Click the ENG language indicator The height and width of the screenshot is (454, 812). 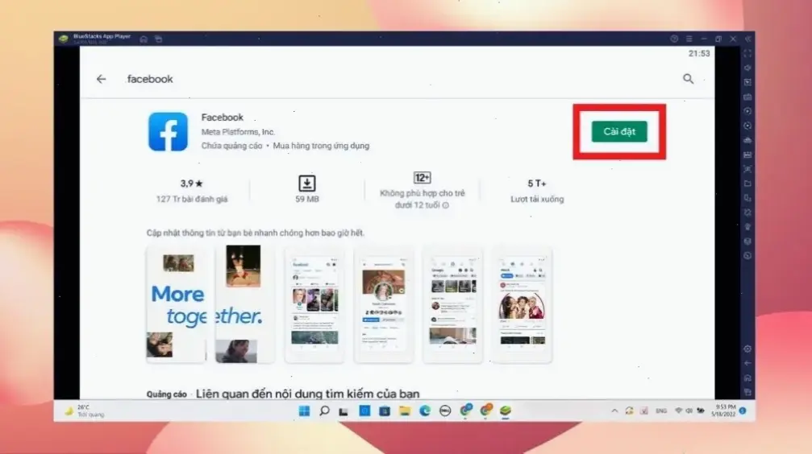click(661, 411)
